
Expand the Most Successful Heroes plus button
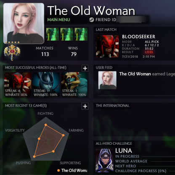click(x=85, y=68)
